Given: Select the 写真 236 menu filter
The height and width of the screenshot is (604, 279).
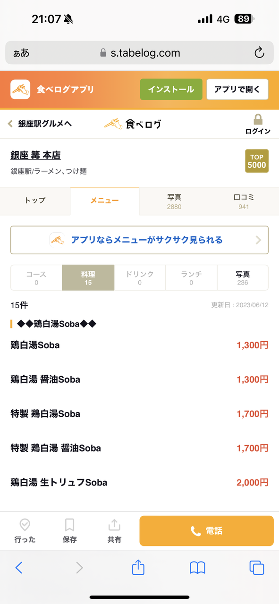Looking at the screenshot, I should click(x=243, y=277).
